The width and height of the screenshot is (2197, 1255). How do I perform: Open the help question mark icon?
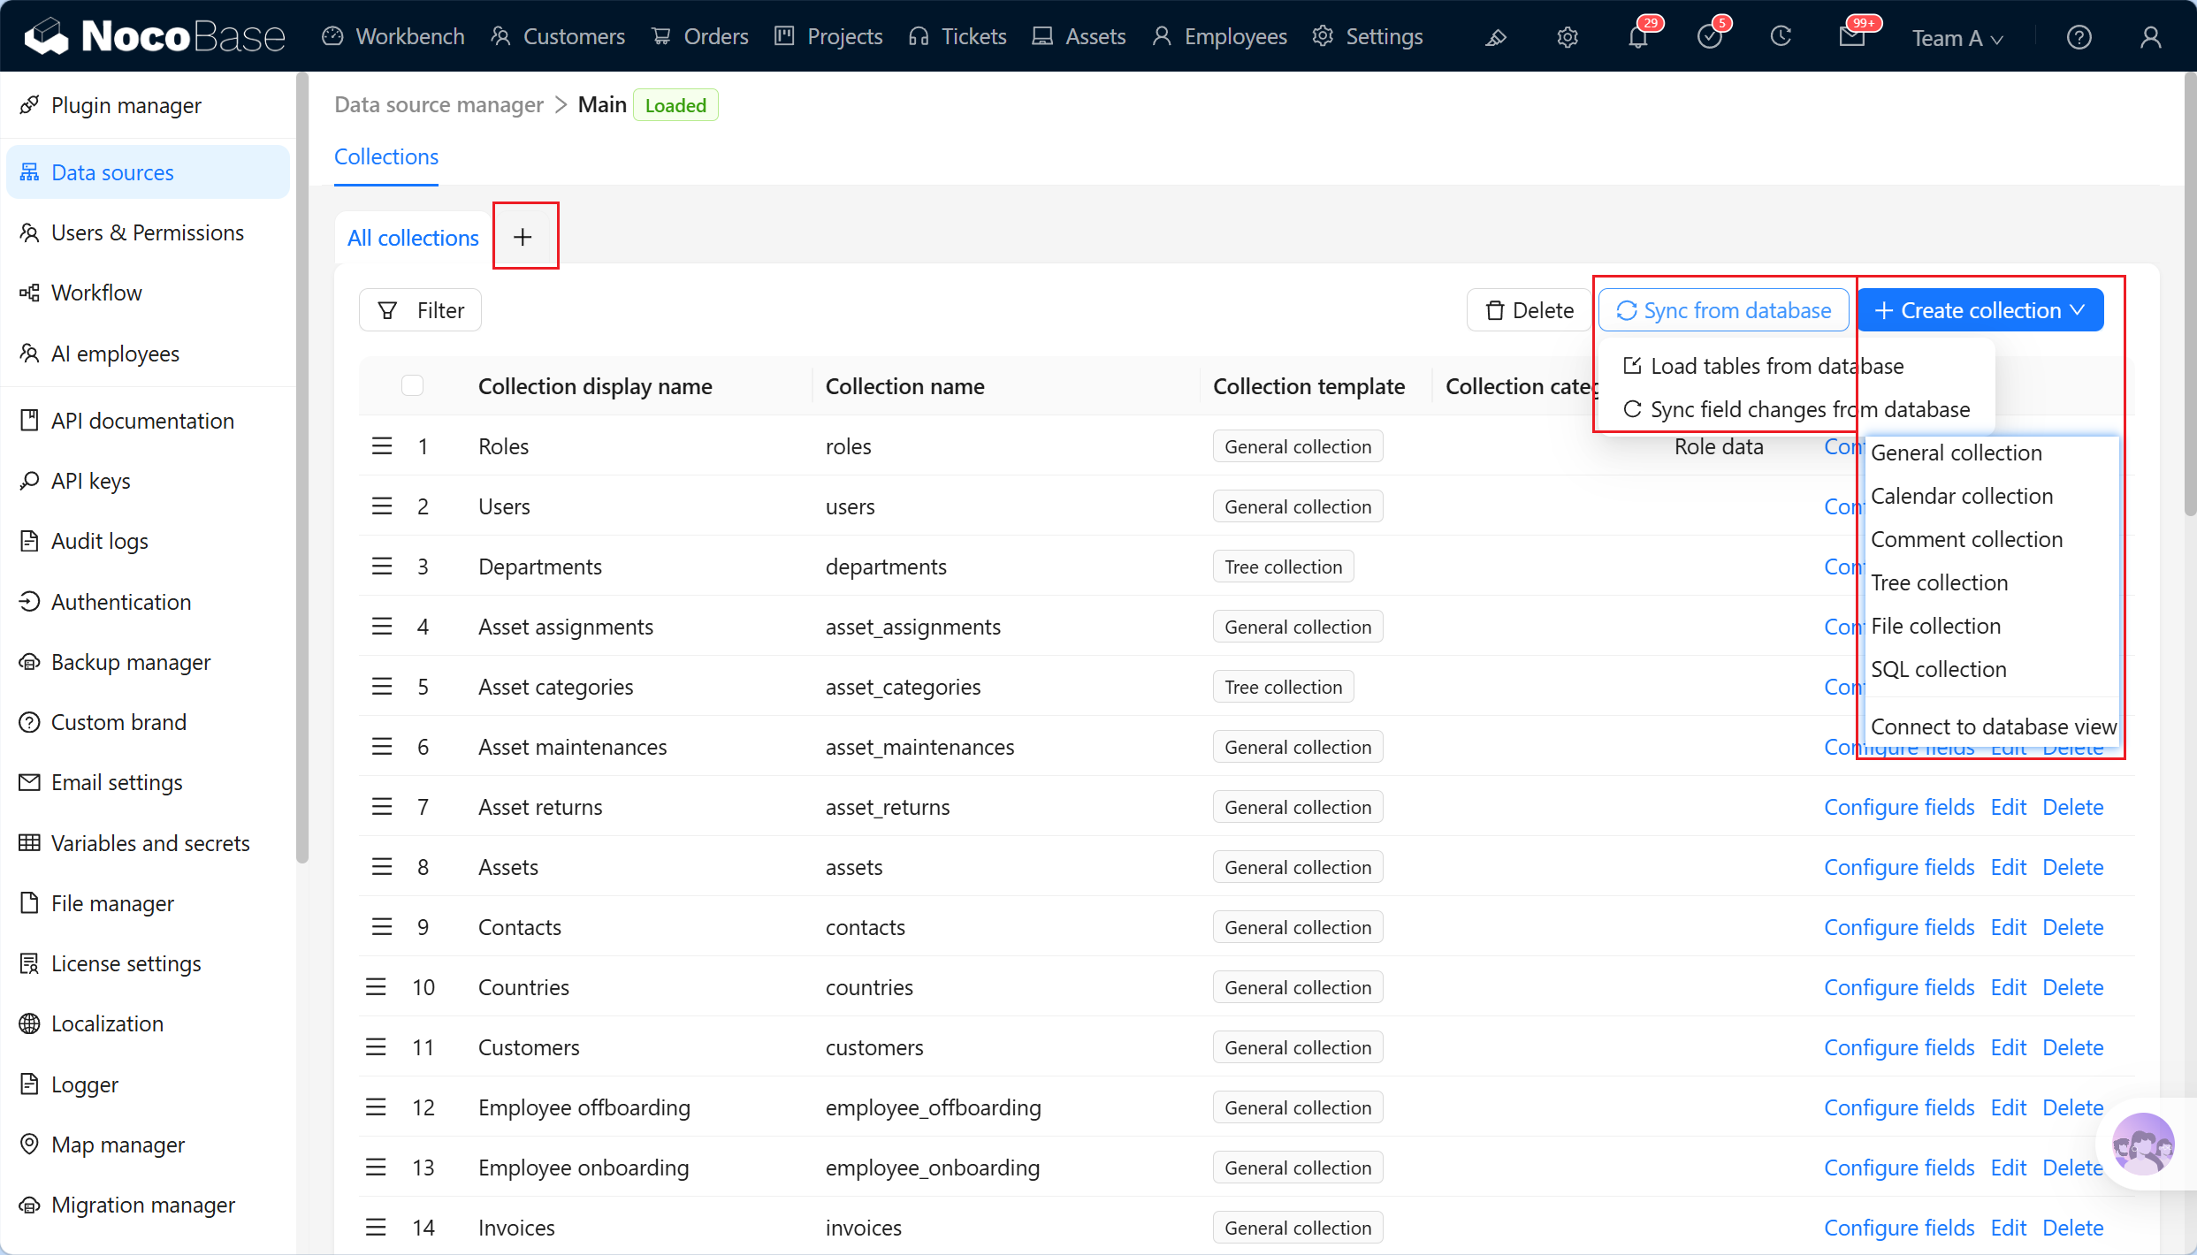pos(2079,37)
